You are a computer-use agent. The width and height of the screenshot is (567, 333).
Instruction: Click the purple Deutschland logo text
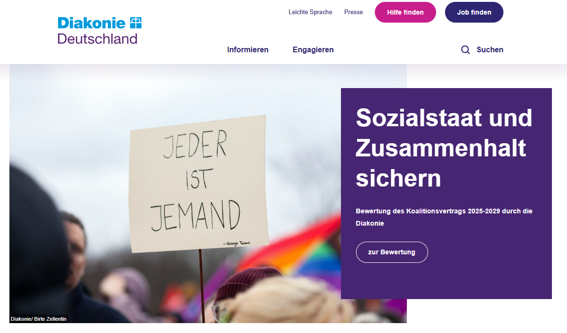(x=97, y=39)
